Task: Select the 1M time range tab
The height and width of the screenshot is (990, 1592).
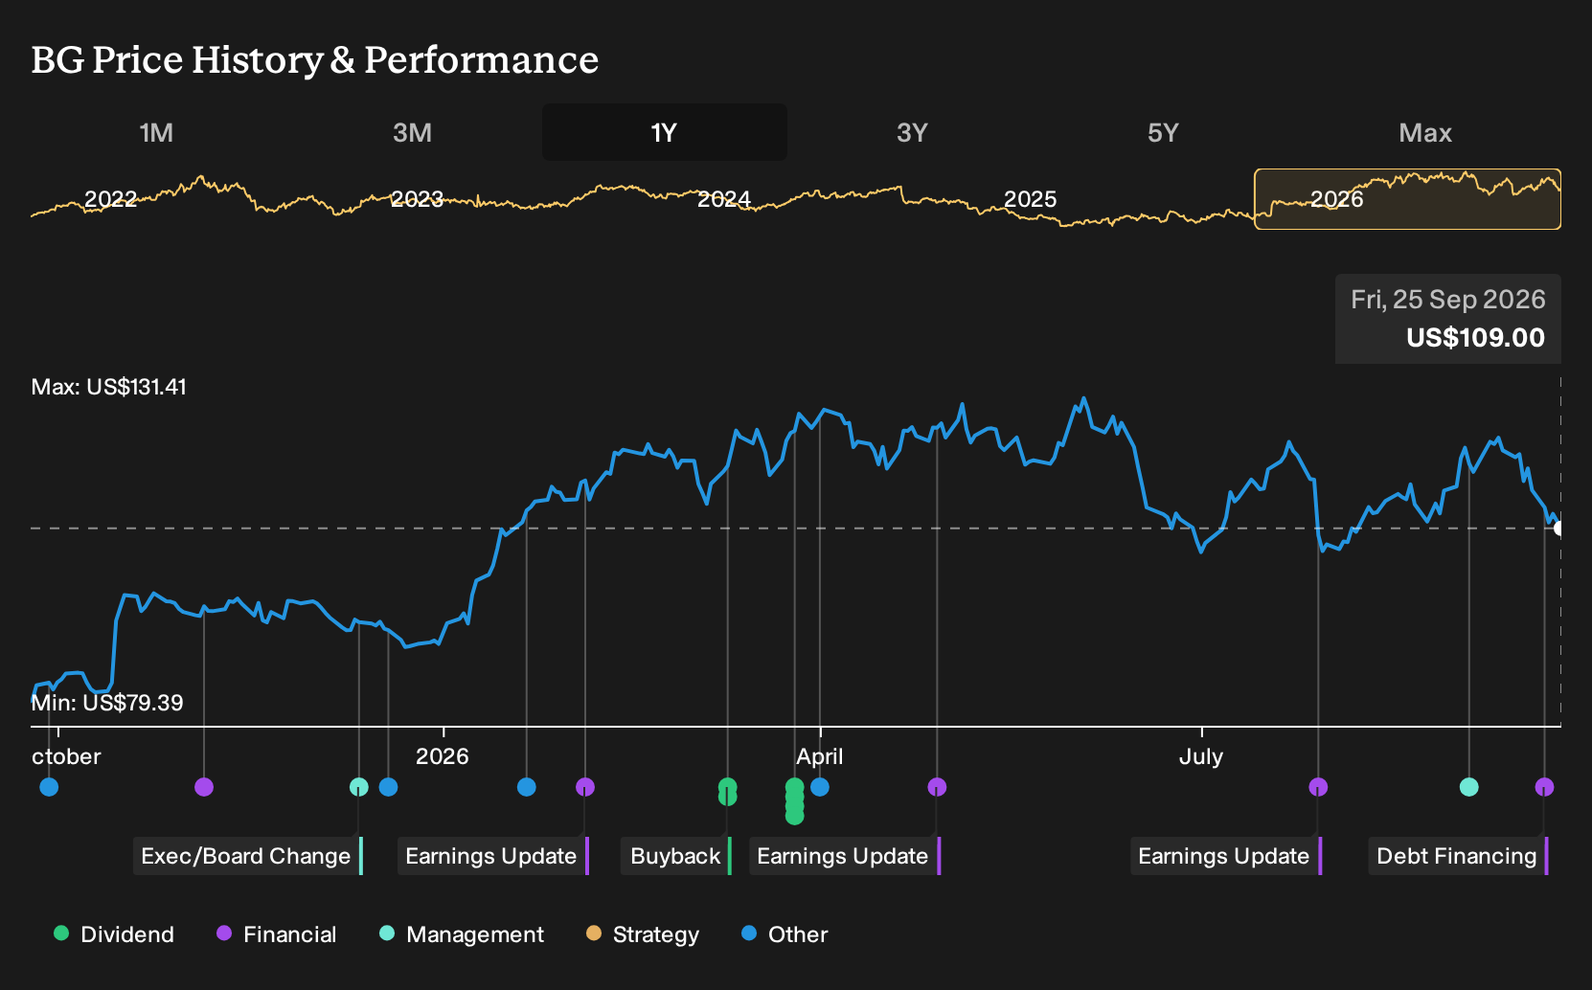Action: (156, 132)
